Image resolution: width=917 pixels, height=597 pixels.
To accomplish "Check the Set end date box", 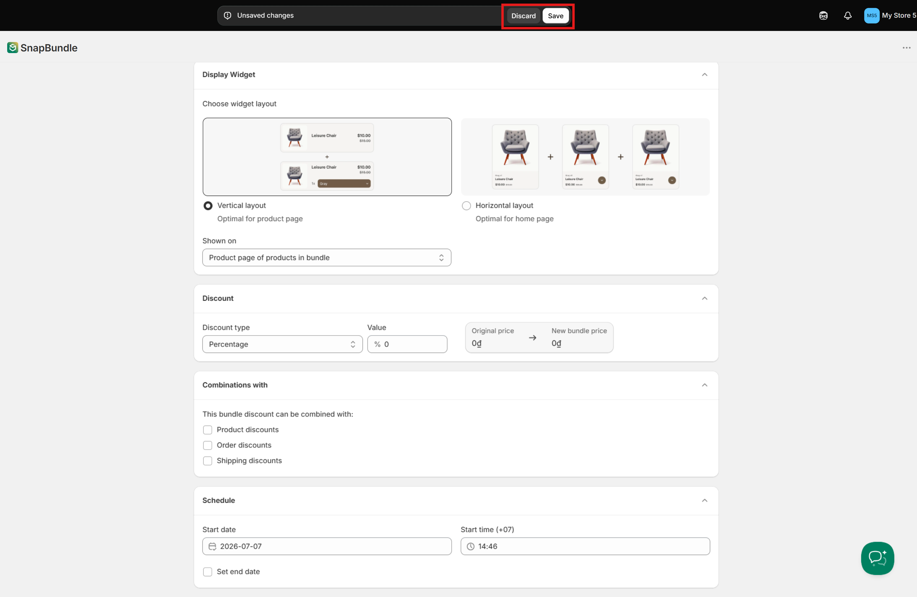I will pos(207,572).
